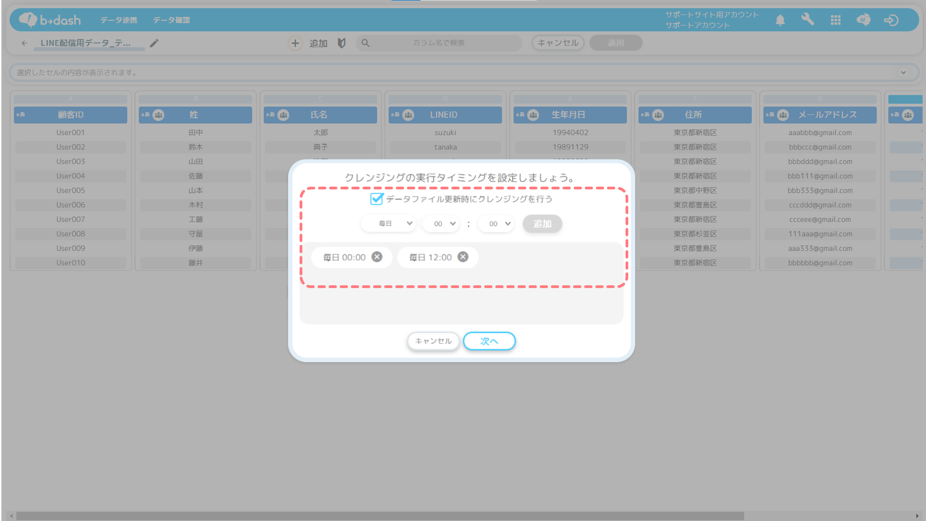
Task: Open the データ確認 menu
Action: click(171, 20)
